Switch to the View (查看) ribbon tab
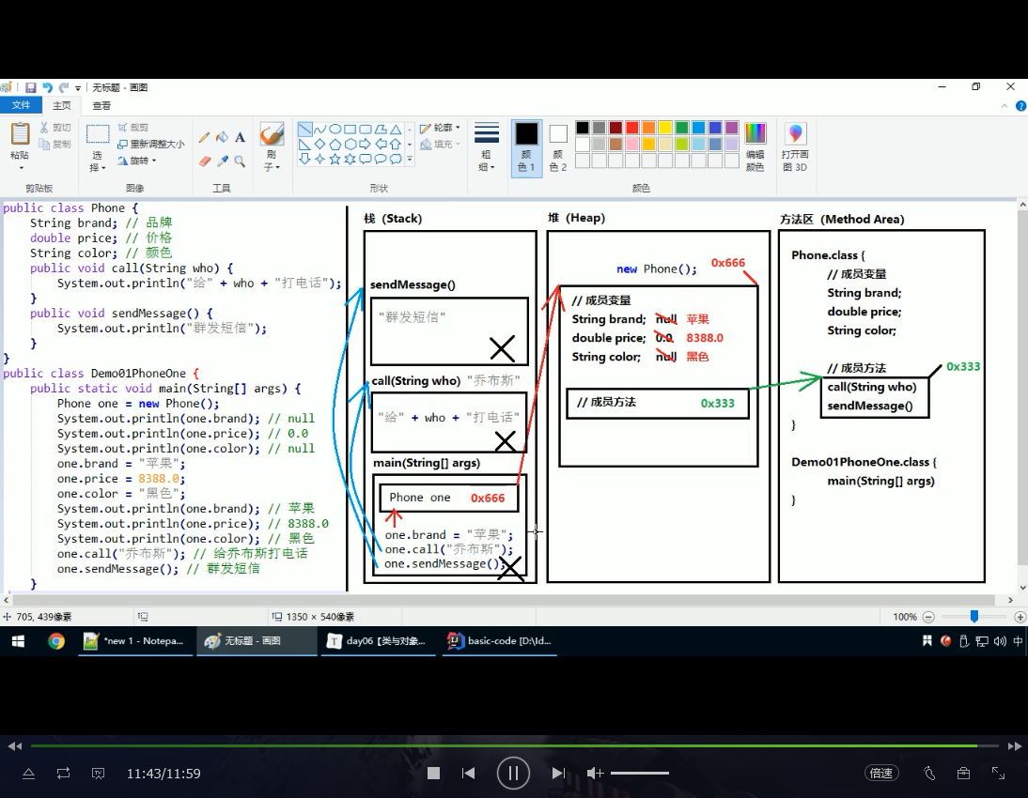Image resolution: width=1028 pixels, height=798 pixels. (101, 106)
